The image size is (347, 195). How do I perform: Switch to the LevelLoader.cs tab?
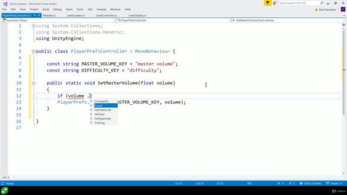click(x=76, y=16)
